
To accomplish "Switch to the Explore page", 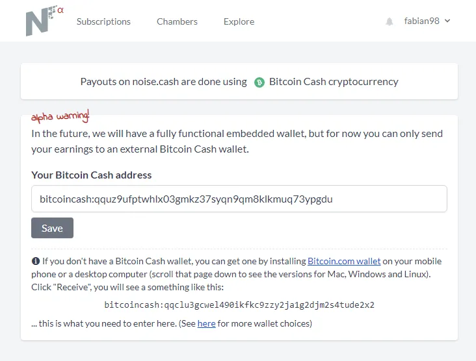I will click(x=239, y=21).
